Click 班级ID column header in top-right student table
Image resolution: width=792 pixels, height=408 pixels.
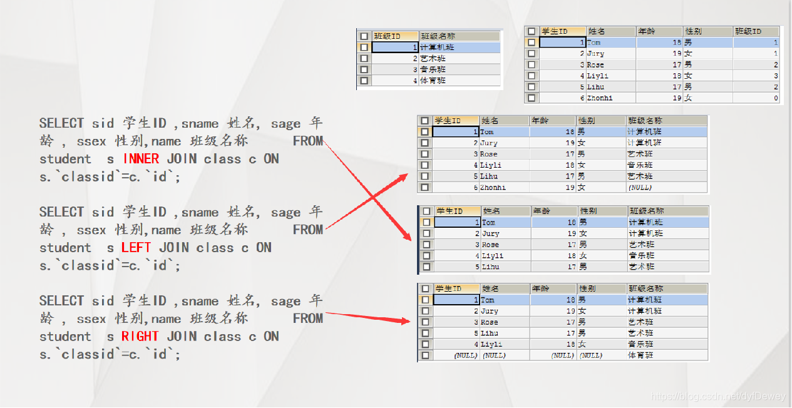[x=756, y=31]
